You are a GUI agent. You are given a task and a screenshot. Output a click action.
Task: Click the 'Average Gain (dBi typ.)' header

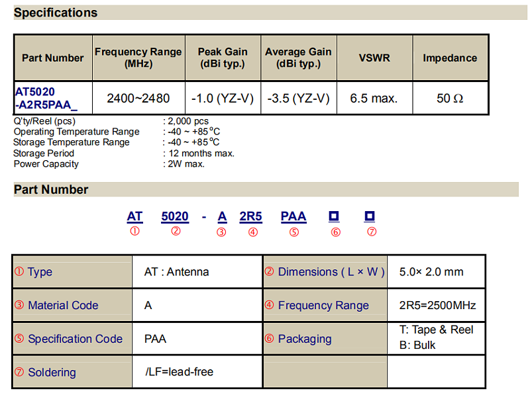coord(298,58)
